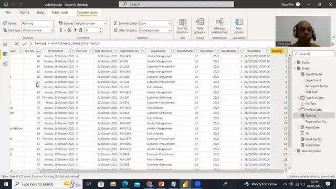Open Mail app from taskbar

pyautogui.click(x=137, y=184)
